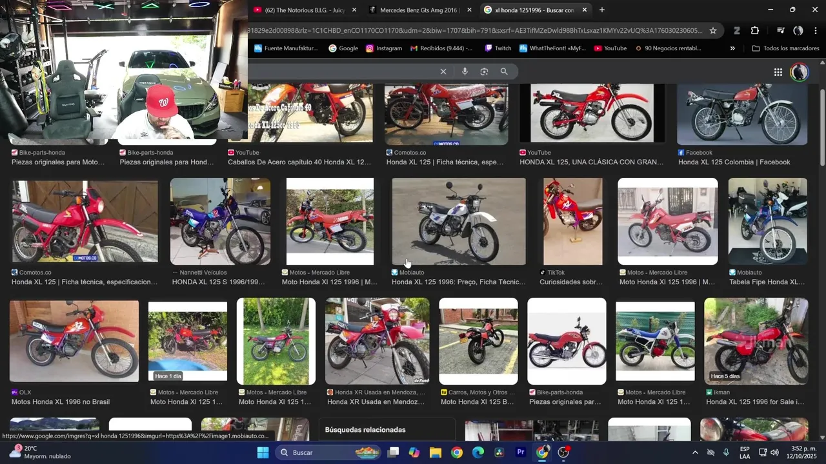
Task: Click the browser address bar URL
Action: click(476, 30)
